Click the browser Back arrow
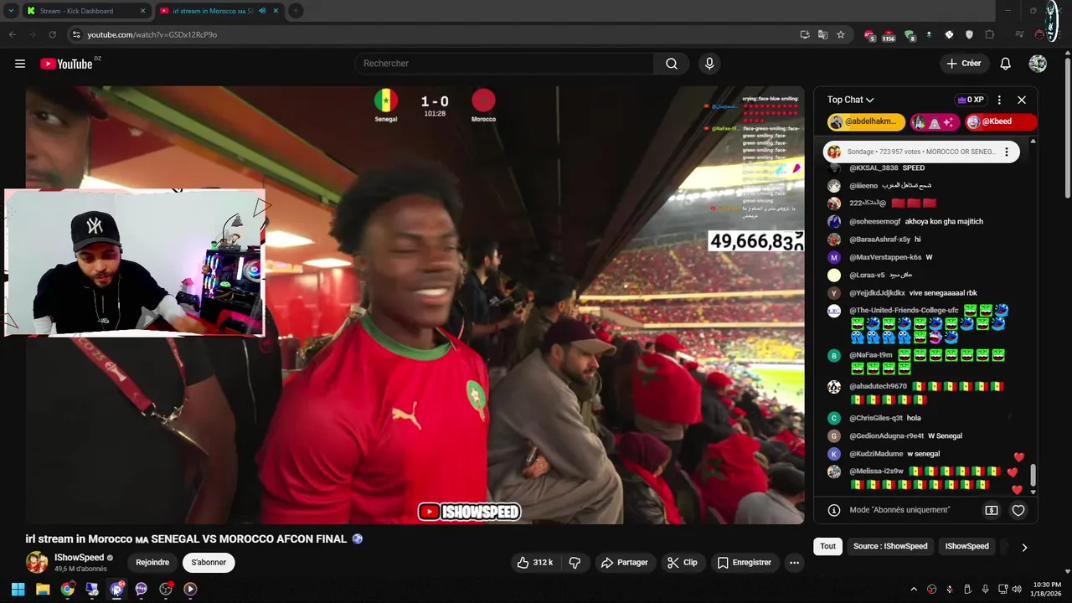Screen dimensions: 1072x603 click(13, 34)
